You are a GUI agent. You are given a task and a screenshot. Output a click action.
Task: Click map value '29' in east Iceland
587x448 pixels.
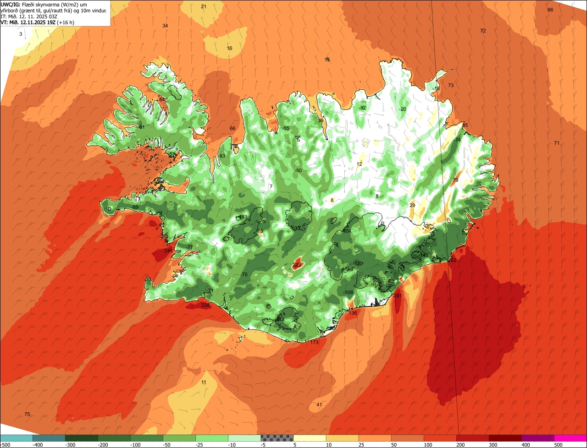pos(412,205)
